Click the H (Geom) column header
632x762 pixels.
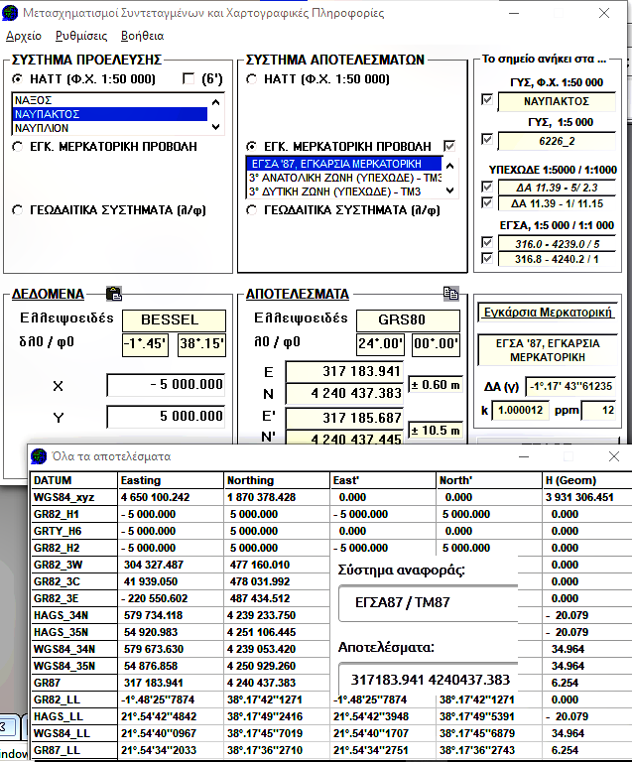(586, 480)
